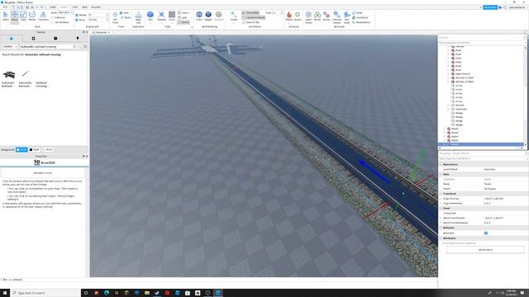Open the Material picker icon
Screen dimensions: 529x297
point(162,16)
